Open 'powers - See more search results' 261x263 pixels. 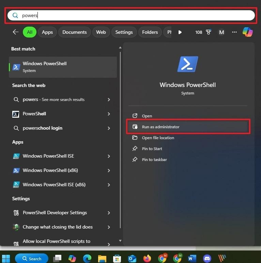[53, 100]
